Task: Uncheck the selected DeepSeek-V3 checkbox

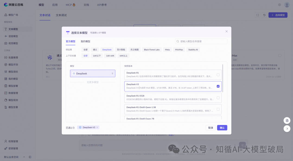Action: click(x=218, y=86)
